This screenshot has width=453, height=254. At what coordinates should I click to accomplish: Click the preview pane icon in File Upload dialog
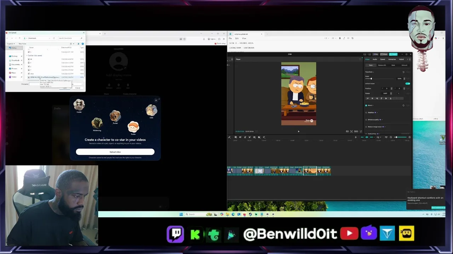click(x=78, y=44)
